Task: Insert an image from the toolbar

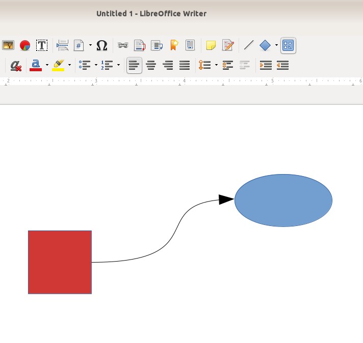Action: tap(8, 45)
